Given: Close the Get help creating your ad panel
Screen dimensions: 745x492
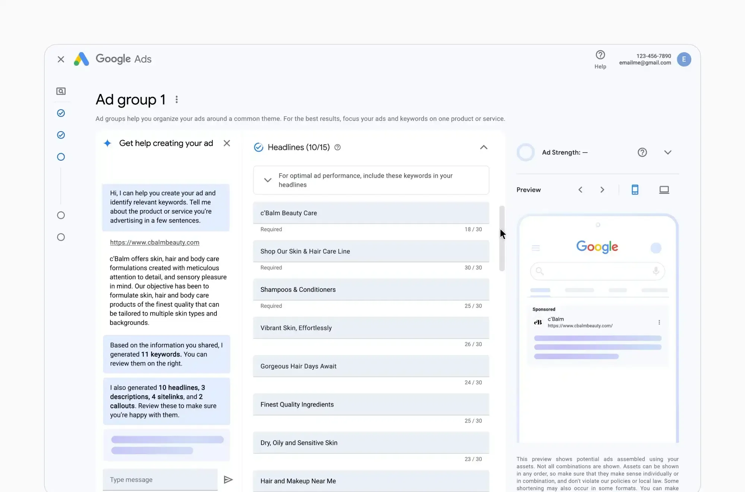Looking at the screenshot, I should 226,143.
